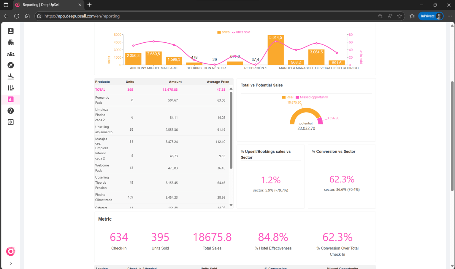The width and height of the screenshot is (455, 269).
Task: Open the help question mark icon
Action: coord(11,111)
